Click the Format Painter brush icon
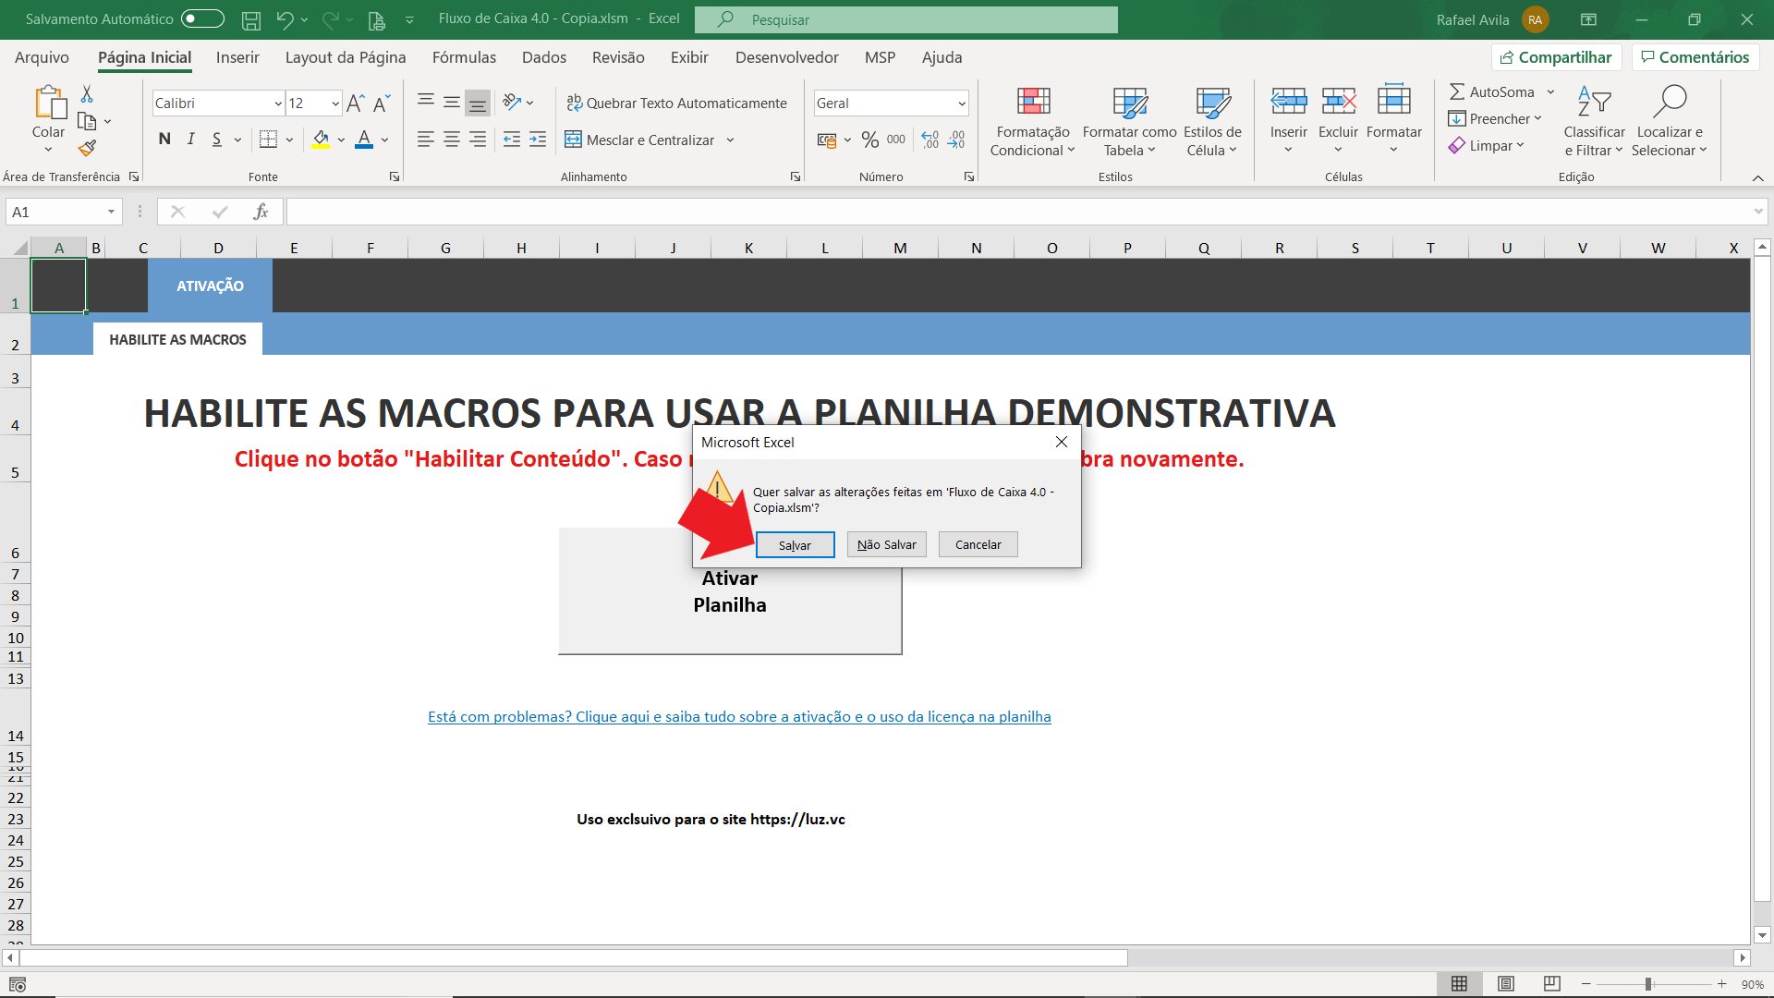 coord(87,148)
